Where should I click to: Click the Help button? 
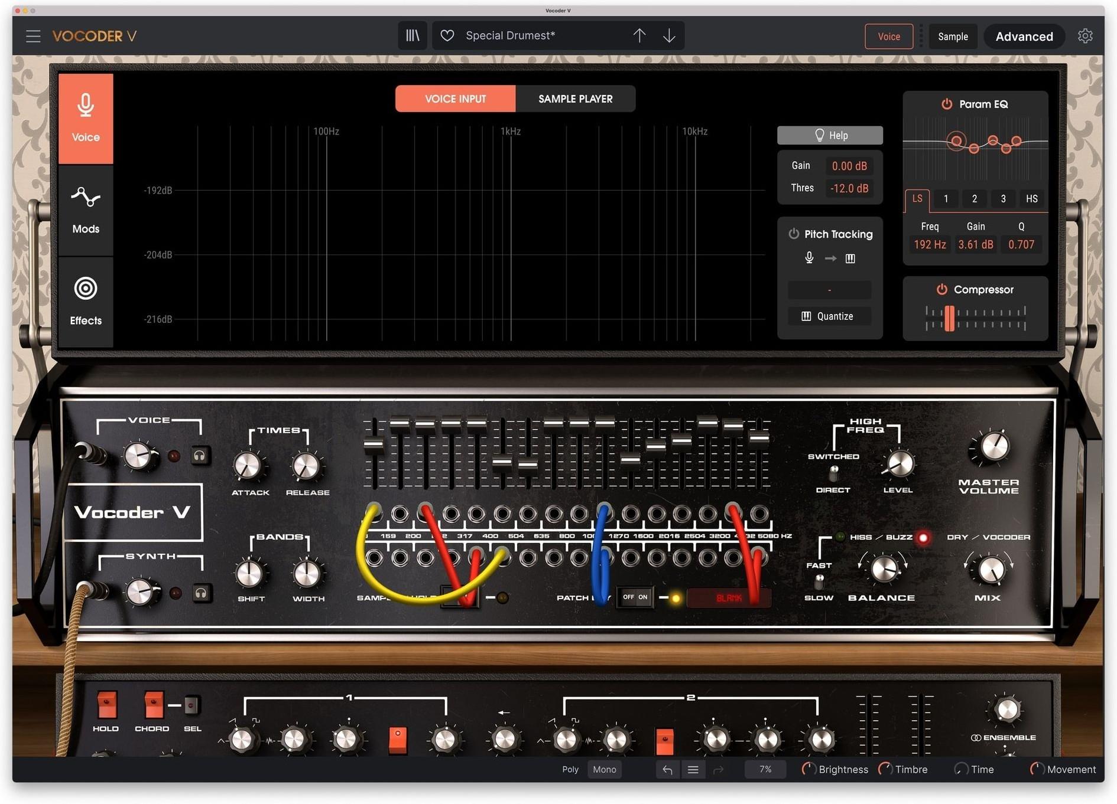(x=829, y=135)
